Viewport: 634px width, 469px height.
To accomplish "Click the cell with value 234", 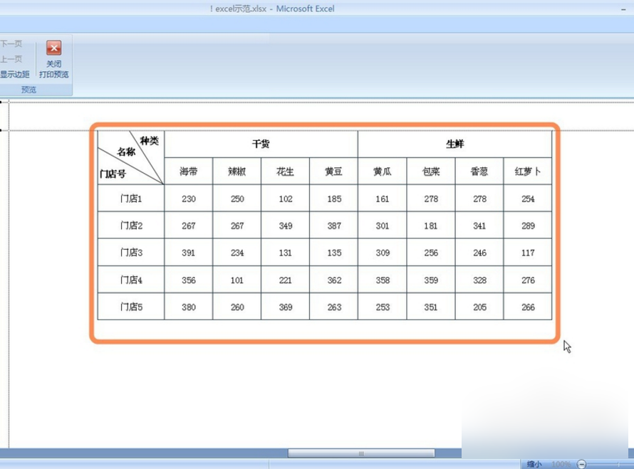I will point(237,253).
